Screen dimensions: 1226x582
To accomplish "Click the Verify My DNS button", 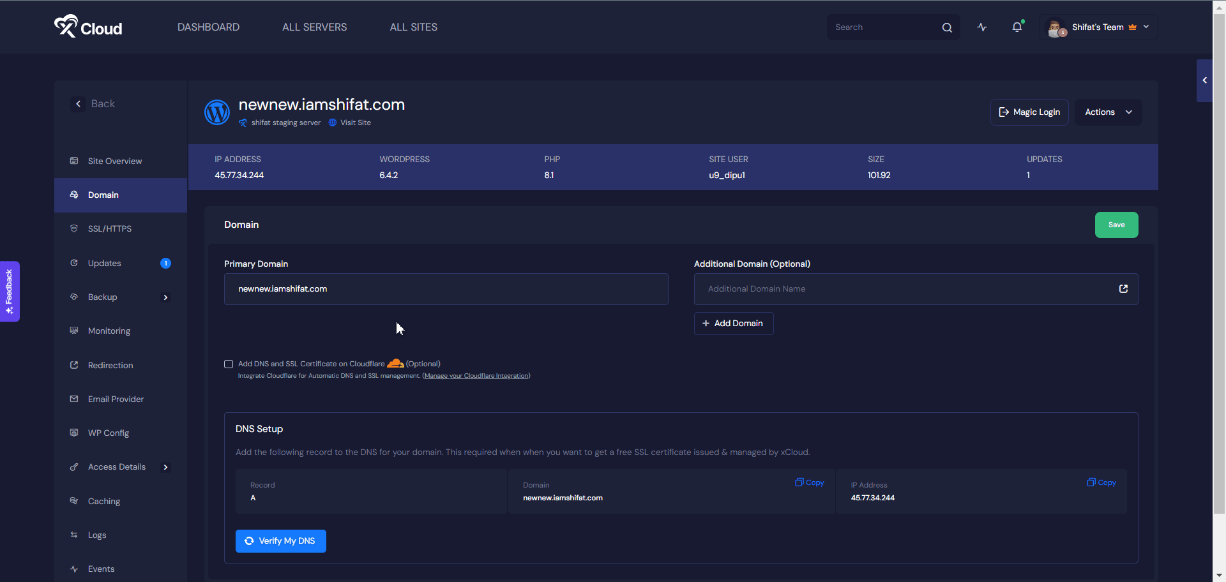I will (x=281, y=541).
